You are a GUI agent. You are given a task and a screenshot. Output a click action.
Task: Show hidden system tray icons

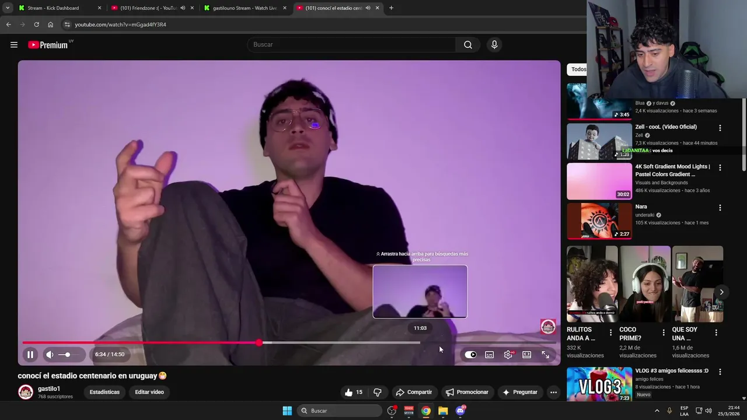point(657,411)
